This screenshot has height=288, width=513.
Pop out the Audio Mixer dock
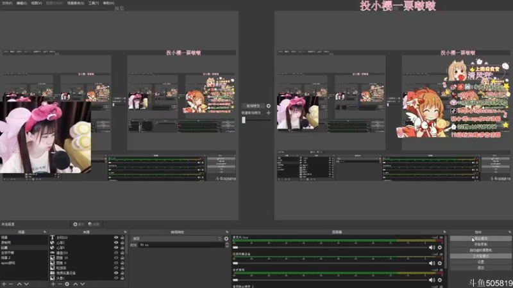[444, 232]
